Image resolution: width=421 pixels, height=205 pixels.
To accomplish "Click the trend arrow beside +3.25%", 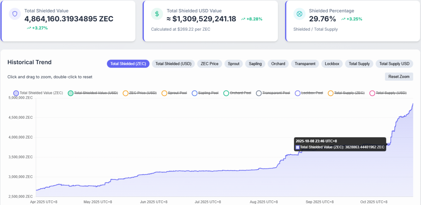I will (343, 19).
